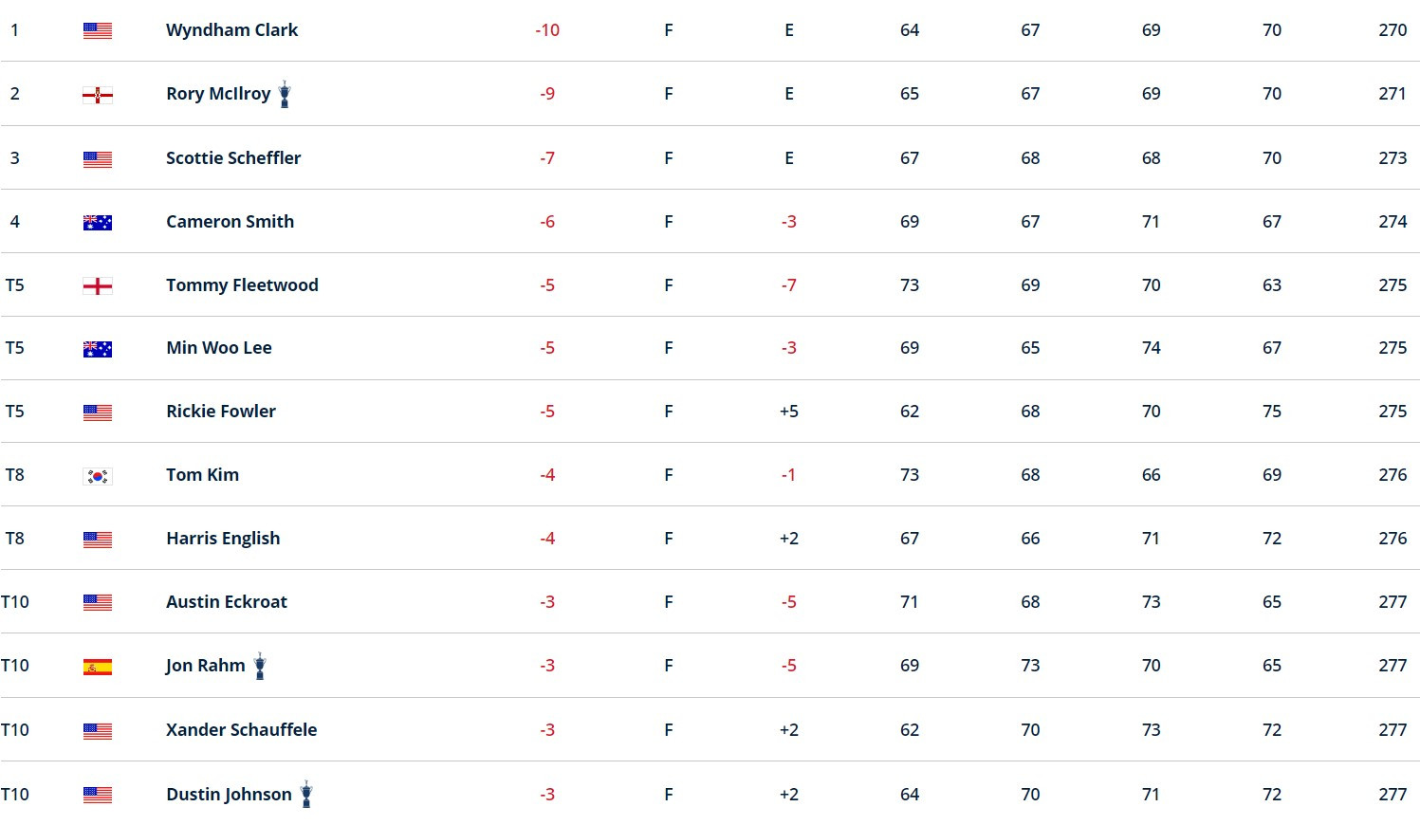The width and height of the screenshot is (1420, 825).
Task: Click Wyndham Clark's total score 270
Action: click(1392, 30)
